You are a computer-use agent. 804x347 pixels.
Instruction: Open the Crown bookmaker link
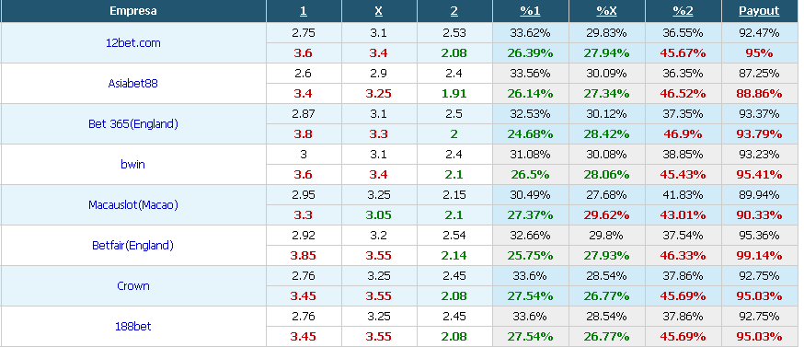(132, 286)
